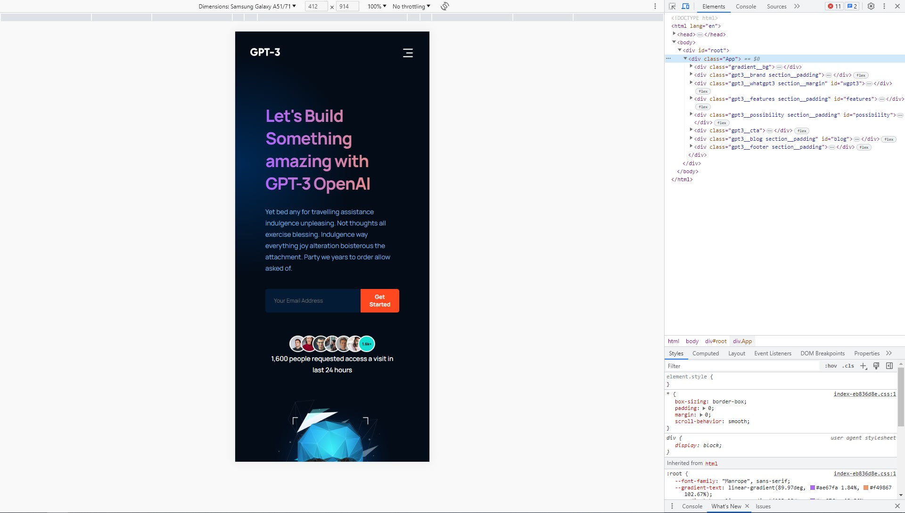The width and height of the screenshot is (905, 513).
Task: Open Customize DevTools three-dot menu
Action: 884,6
